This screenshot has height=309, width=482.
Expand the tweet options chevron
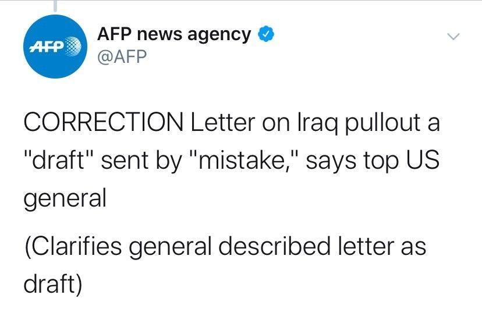(453, 37)
